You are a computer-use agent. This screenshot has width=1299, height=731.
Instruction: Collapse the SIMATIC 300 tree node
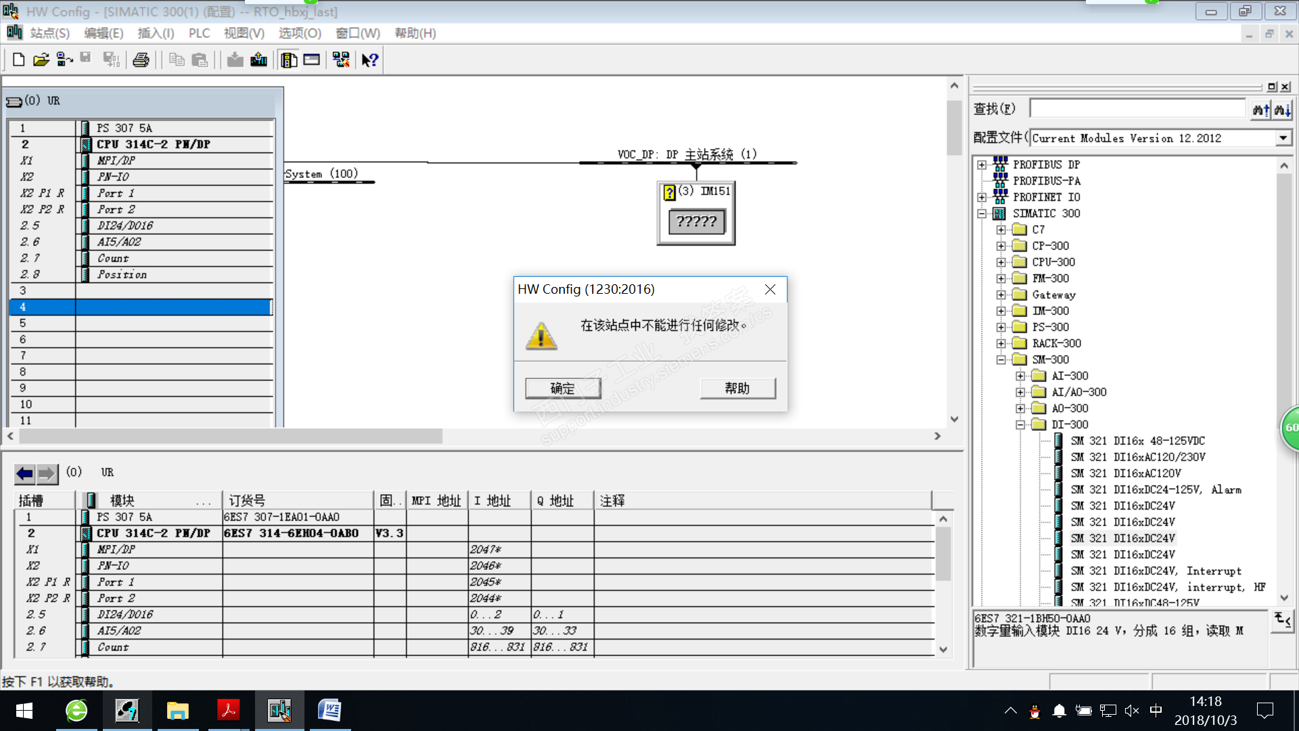982,213
